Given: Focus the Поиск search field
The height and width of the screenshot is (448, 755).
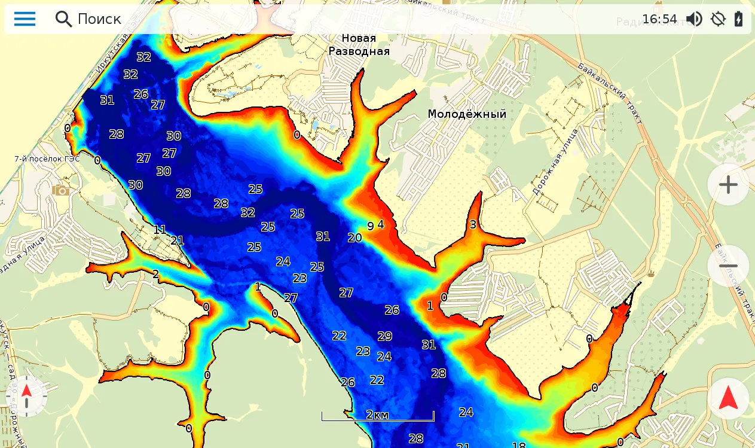Looking at the screenshot, I should (99, 19).
